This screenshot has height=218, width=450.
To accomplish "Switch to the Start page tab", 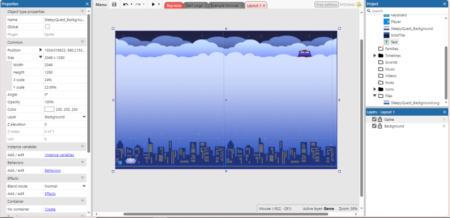I will (194, 6).
